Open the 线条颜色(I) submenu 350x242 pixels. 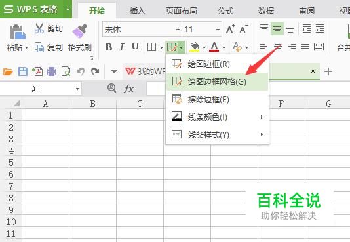tap(218, 117)
